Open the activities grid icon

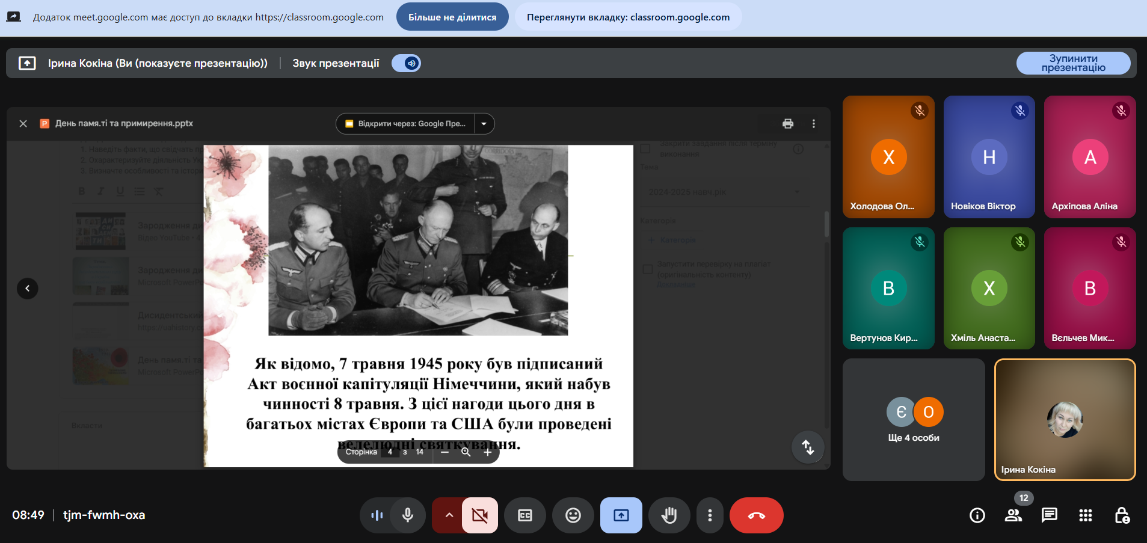point(1085,515)
